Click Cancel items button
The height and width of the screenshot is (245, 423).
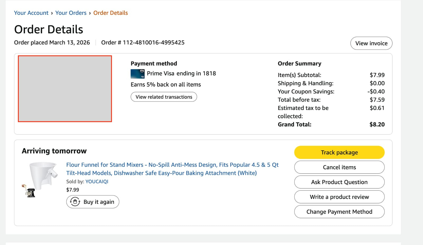click(x=339, y=167)
